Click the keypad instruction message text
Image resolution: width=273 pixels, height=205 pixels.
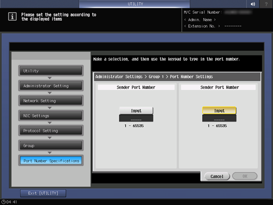166,59
